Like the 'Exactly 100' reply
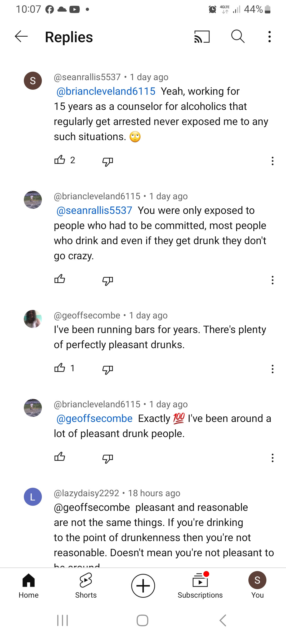 coord(60,457)
